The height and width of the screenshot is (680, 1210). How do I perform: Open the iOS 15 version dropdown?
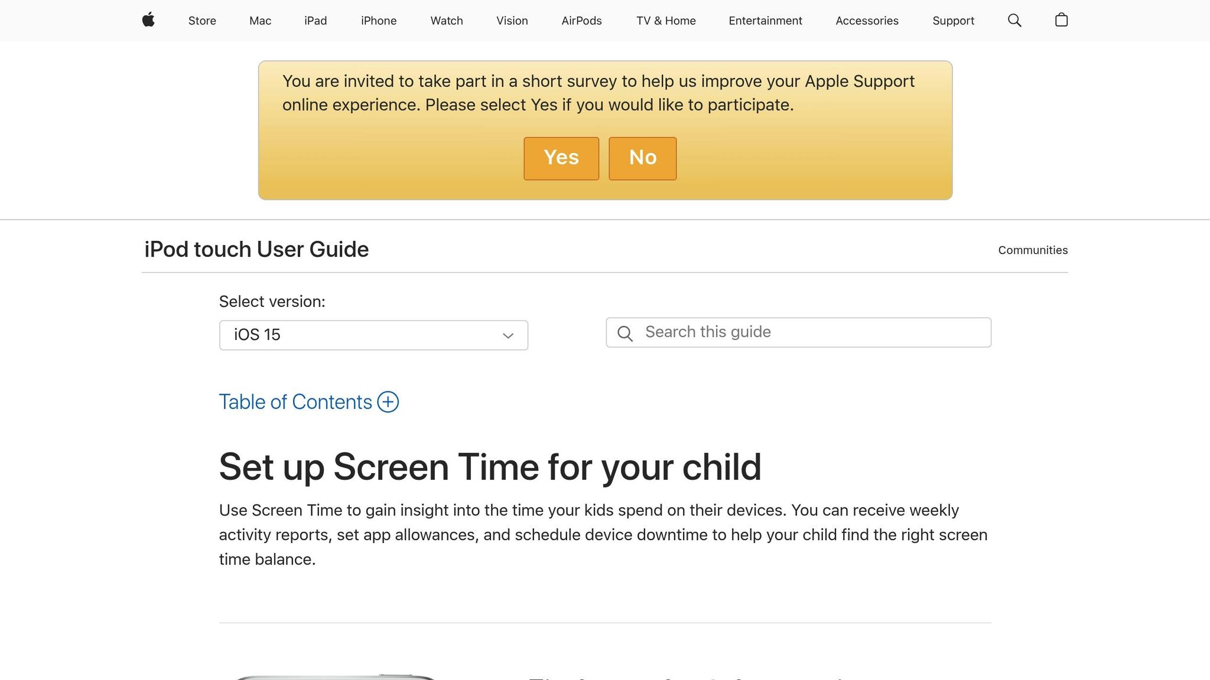tap(373, 335)
